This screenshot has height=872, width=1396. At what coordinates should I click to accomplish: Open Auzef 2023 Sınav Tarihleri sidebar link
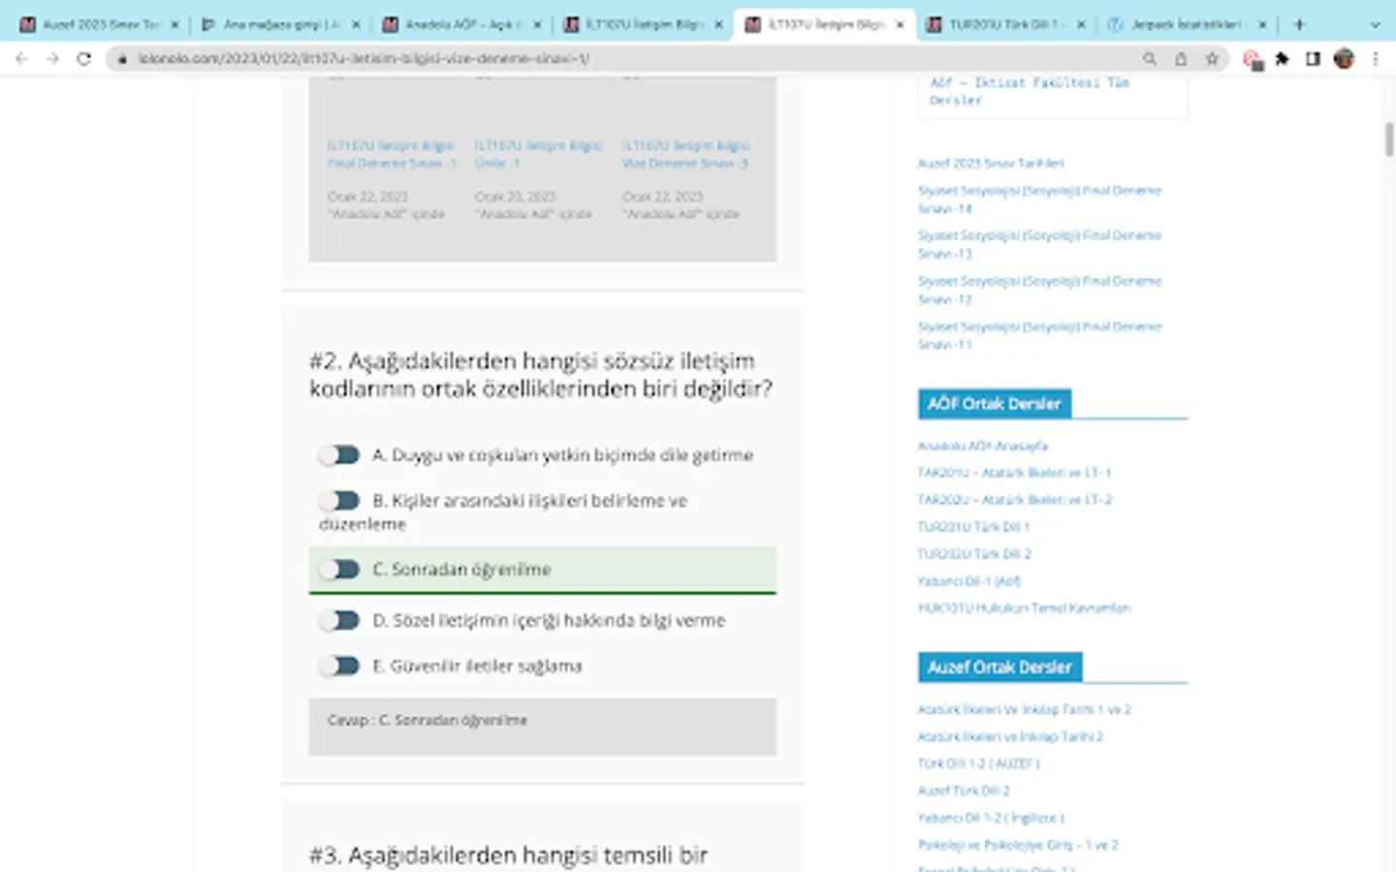pos(991,164)
